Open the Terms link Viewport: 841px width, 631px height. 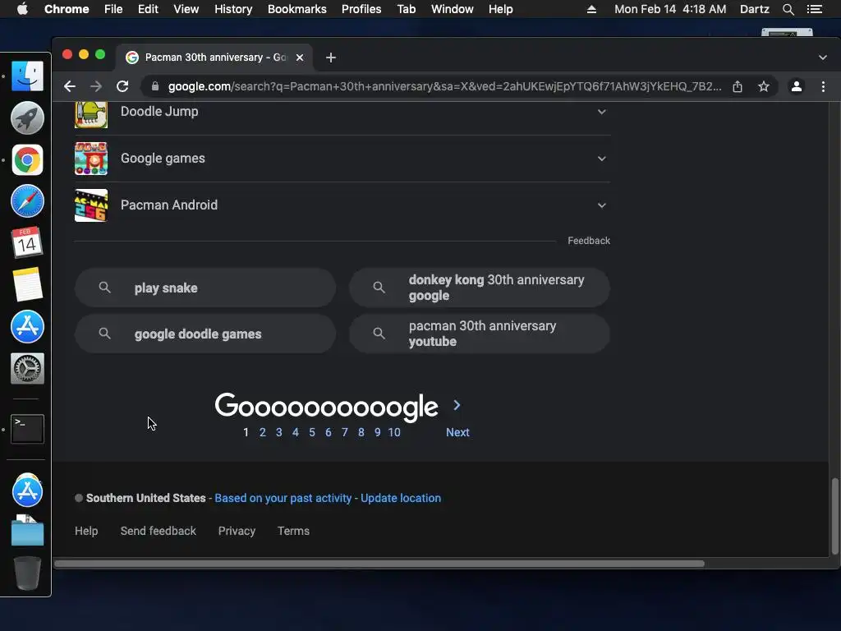[x=293, y=531]
